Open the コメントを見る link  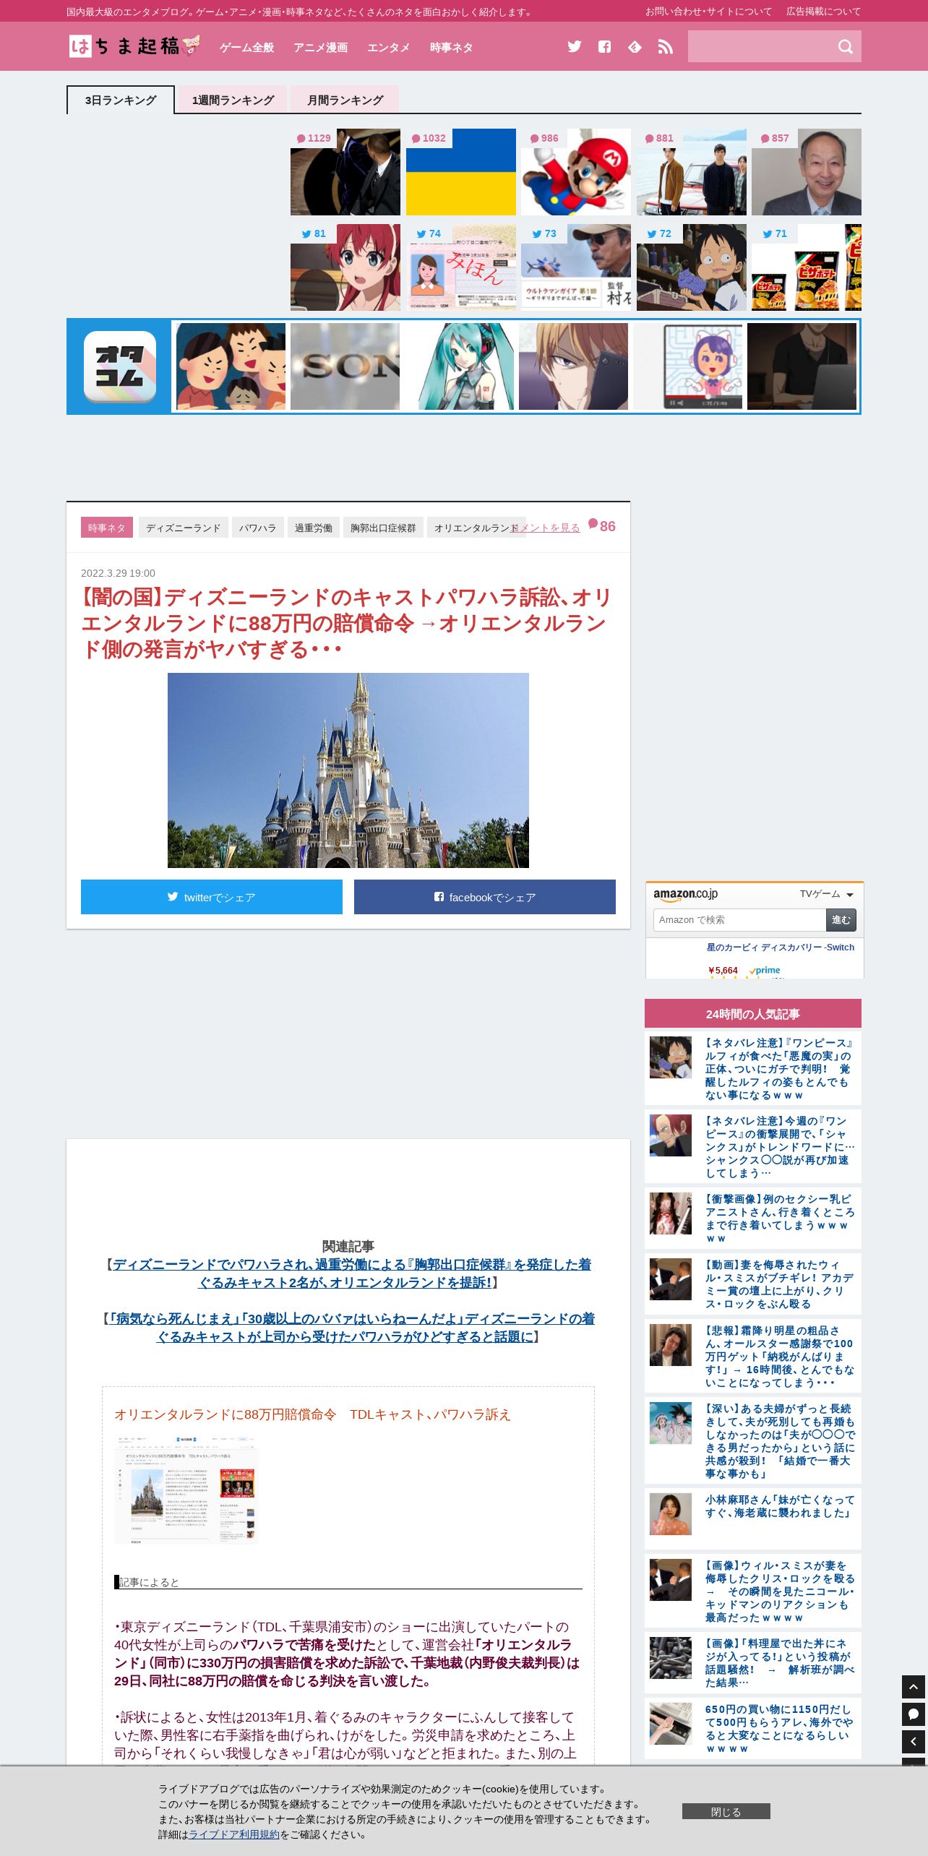click(x=546, y=528)
